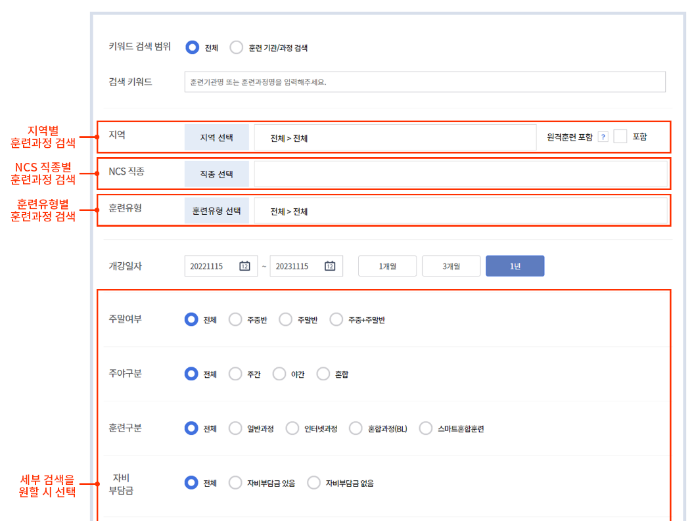
Task: Choose 인터넷과정 under 훈련구분
Action: click(292, 428)
